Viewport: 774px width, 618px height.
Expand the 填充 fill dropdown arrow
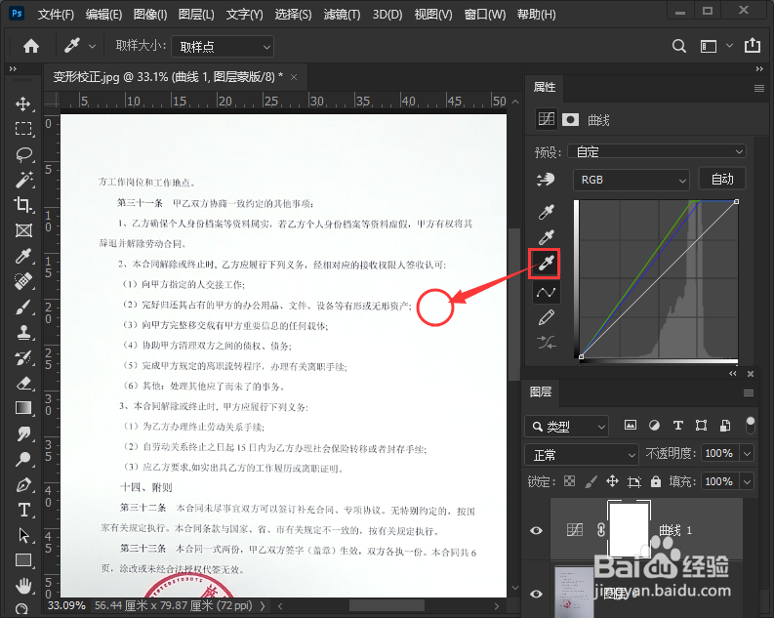[748, 480]
